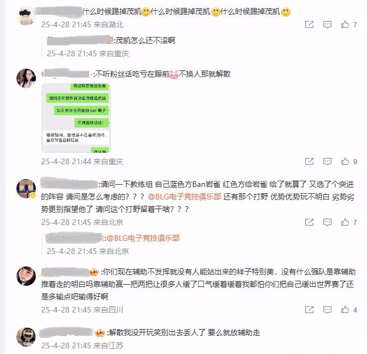Image resolution: width=367 pixels, height=354 pixels.
Task: View avatar of the commenter from 四川
Action: coord(26,276)
